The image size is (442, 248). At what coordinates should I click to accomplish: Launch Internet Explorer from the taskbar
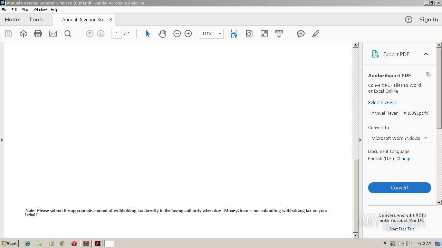pos(28,244)
